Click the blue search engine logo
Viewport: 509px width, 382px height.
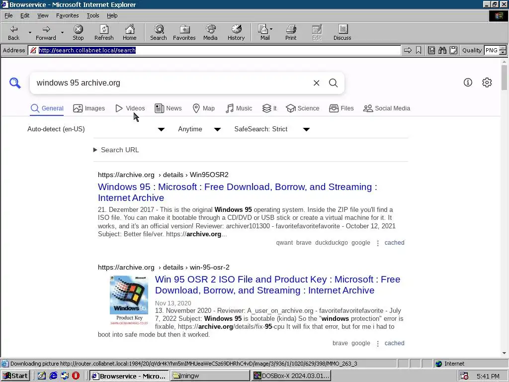(15, 83)
